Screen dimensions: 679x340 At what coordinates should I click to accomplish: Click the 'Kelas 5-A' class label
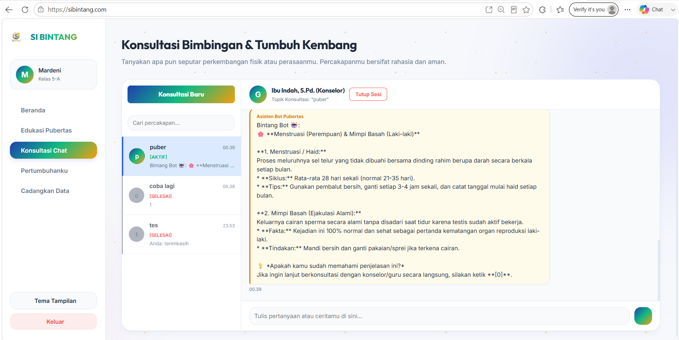[x=49, y=79]
